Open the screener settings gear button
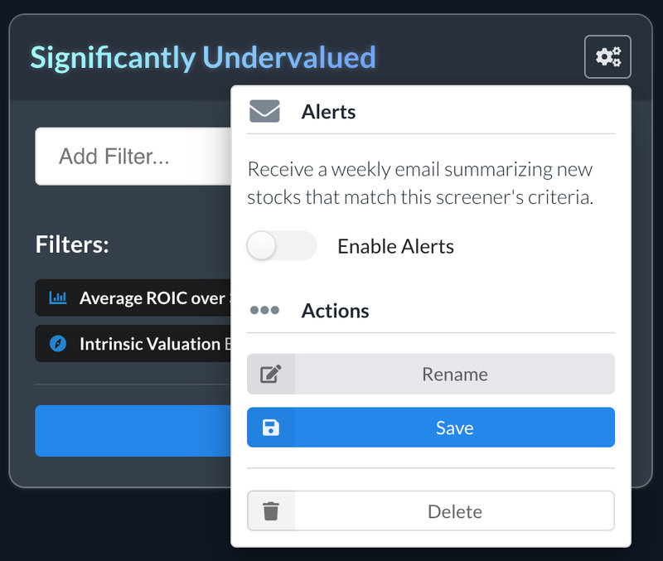The width and height of the screenshot is (663, 561). tap(607, 56)
